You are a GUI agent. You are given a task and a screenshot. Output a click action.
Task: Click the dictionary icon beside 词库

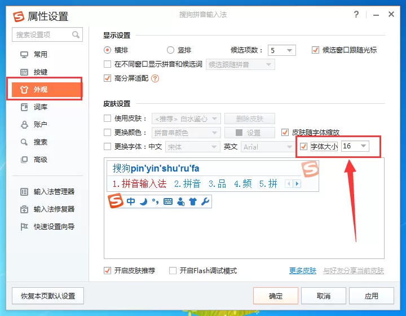pos(24,107)
